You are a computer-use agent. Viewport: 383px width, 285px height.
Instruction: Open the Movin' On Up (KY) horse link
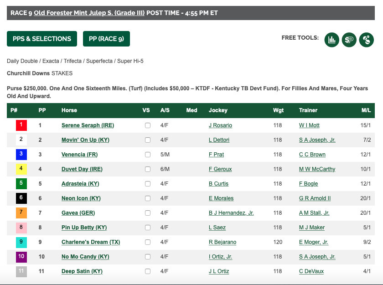tap(85, 140)
